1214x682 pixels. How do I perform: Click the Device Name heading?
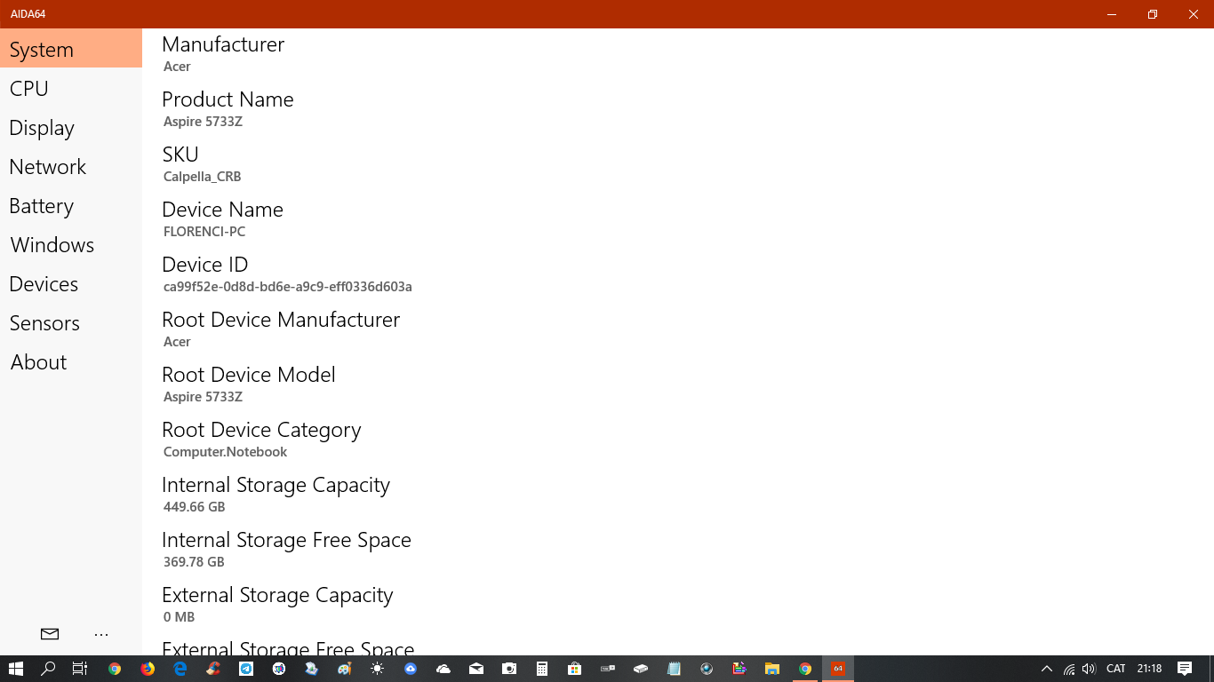(x=222, y=210)
